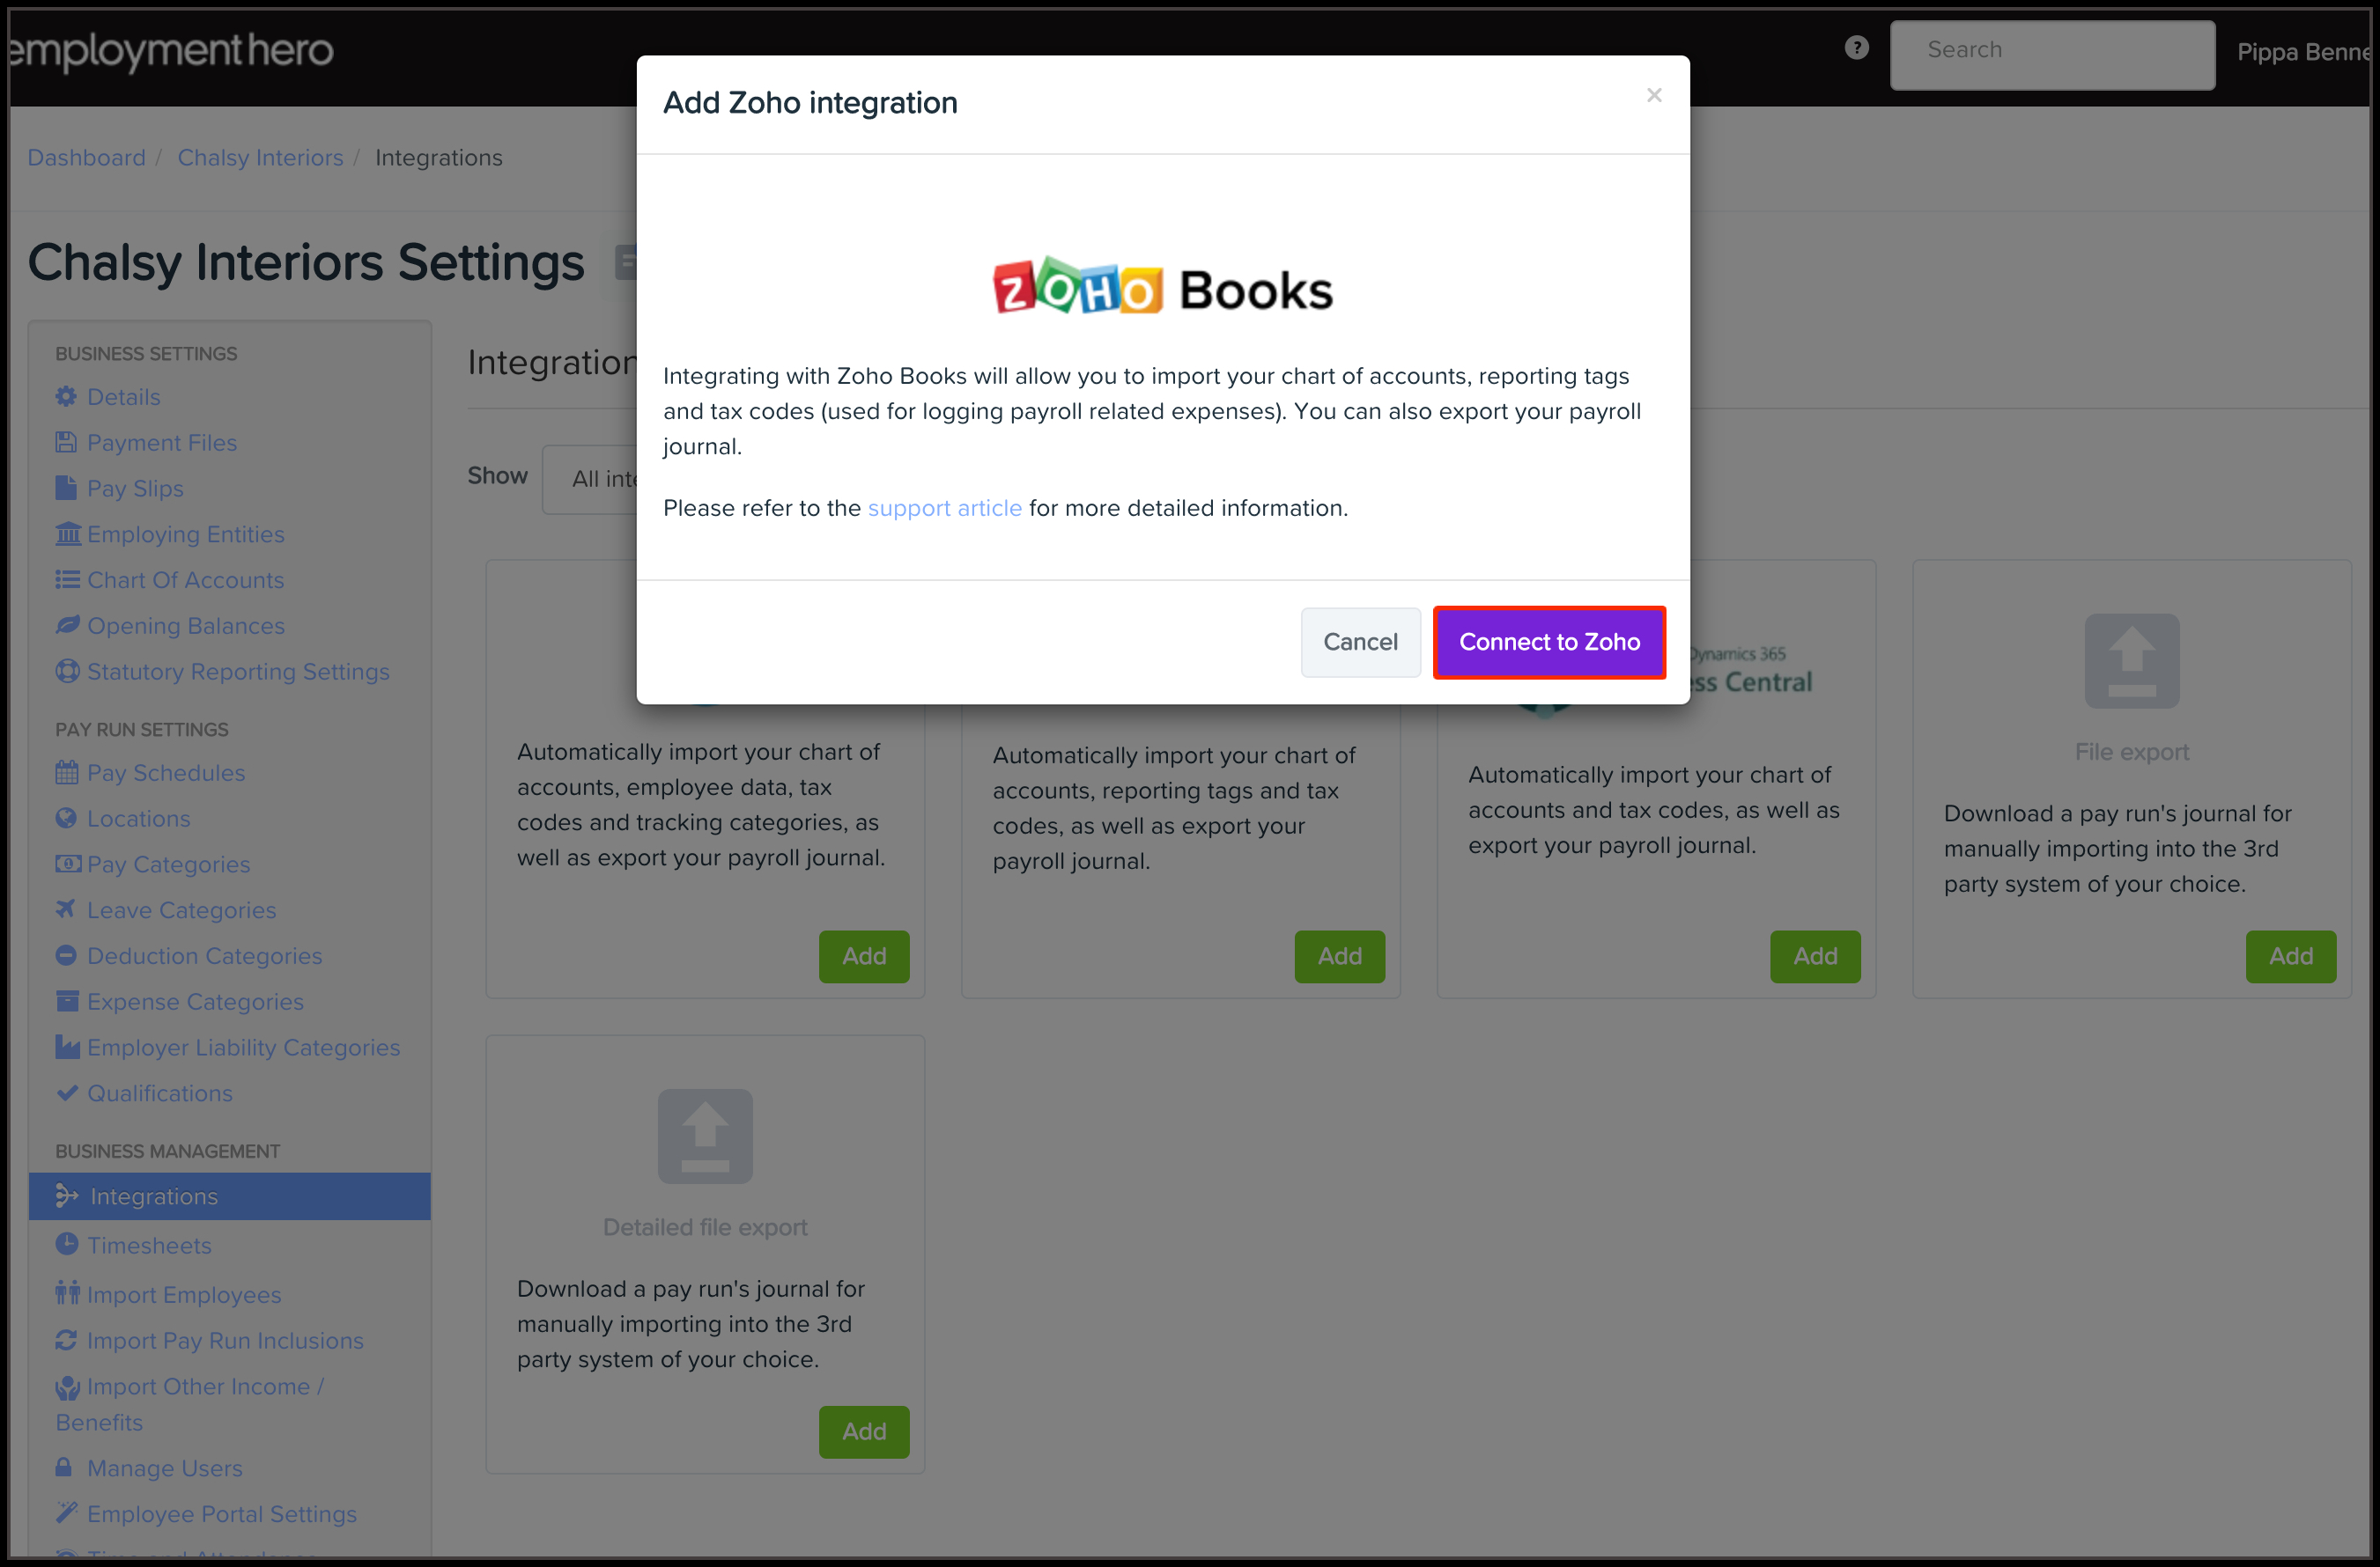Click the Pay Schedules calendar icon
Screen dimensions: 2380x1567
(66, 773)
